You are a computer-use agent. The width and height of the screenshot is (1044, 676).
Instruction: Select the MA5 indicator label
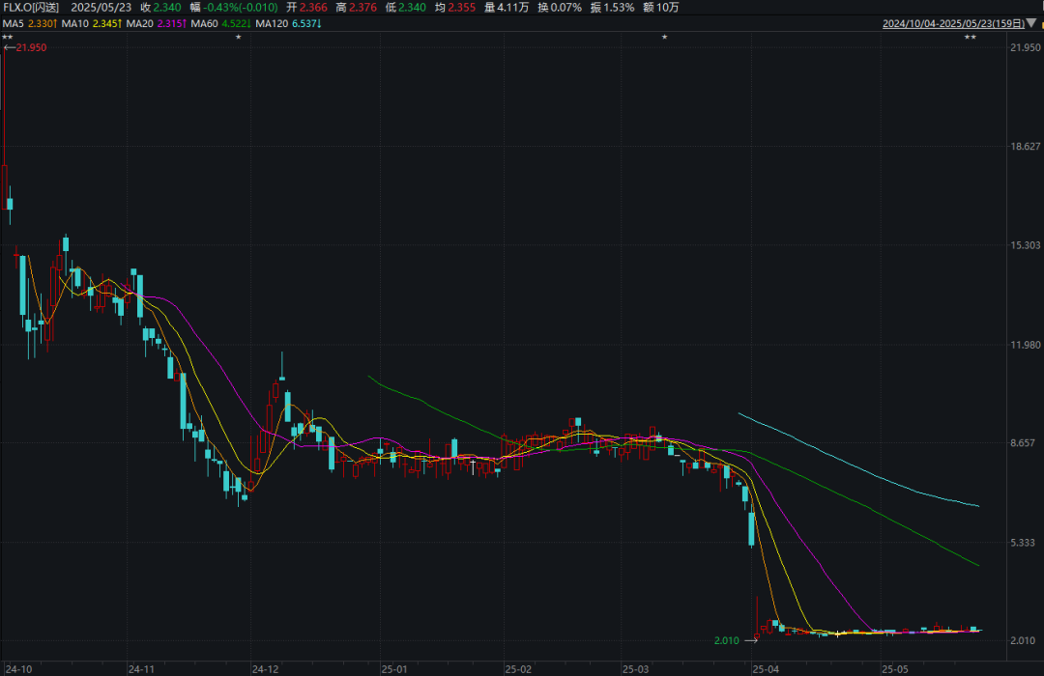point(14,23)
